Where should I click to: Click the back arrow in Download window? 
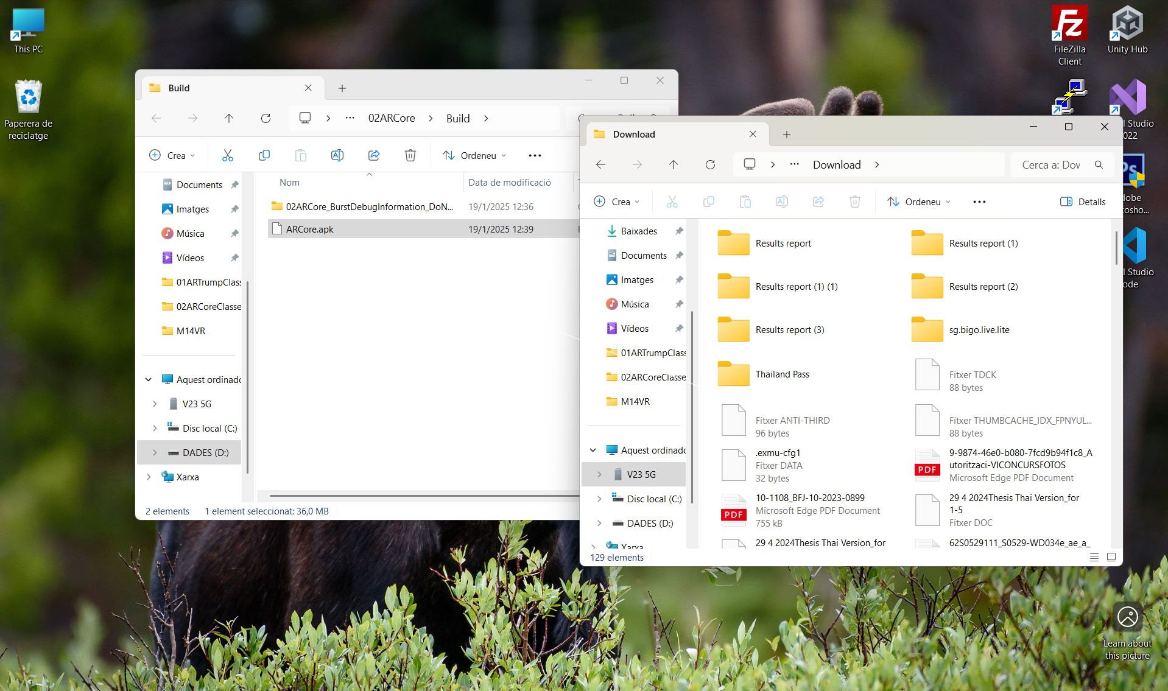pos(600,164)
